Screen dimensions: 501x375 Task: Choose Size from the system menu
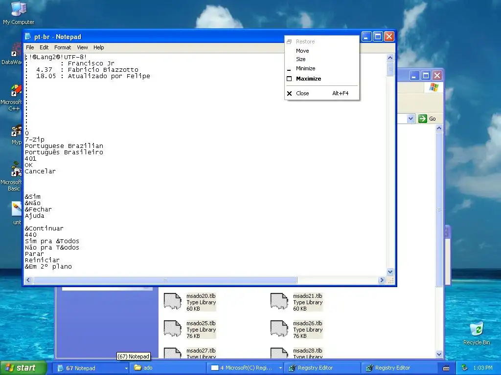(322, 59)
